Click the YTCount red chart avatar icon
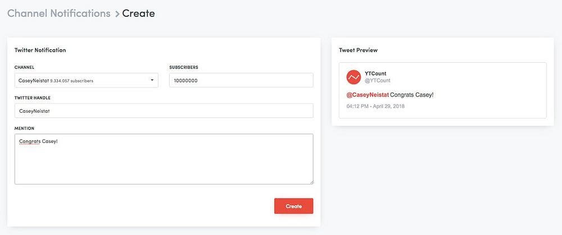This screenshot has width=562, height=235. tap(353, 77)
